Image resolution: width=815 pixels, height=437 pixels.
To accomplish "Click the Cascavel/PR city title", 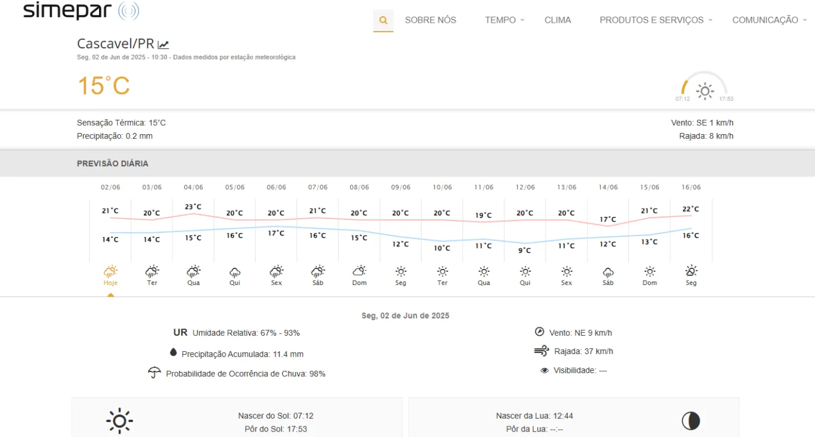I will [116, 44].
